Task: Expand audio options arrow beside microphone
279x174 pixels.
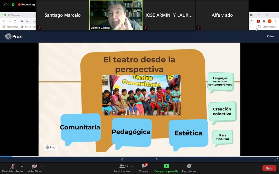Action: (22, 166)
